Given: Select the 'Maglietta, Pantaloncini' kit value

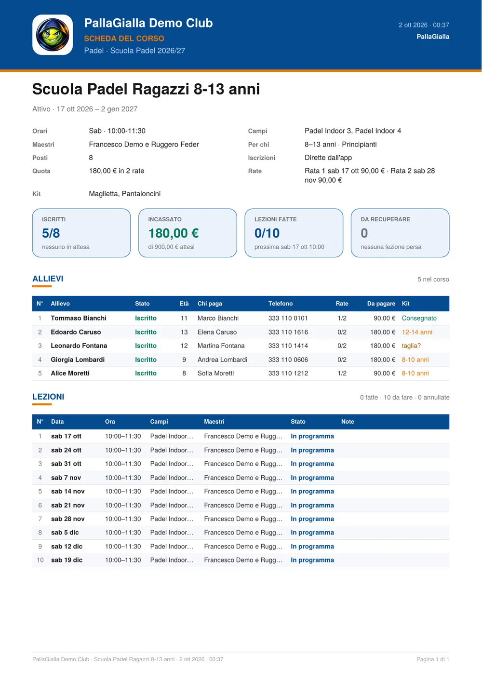Looking at the screenshot, I should tap(125, 194).
